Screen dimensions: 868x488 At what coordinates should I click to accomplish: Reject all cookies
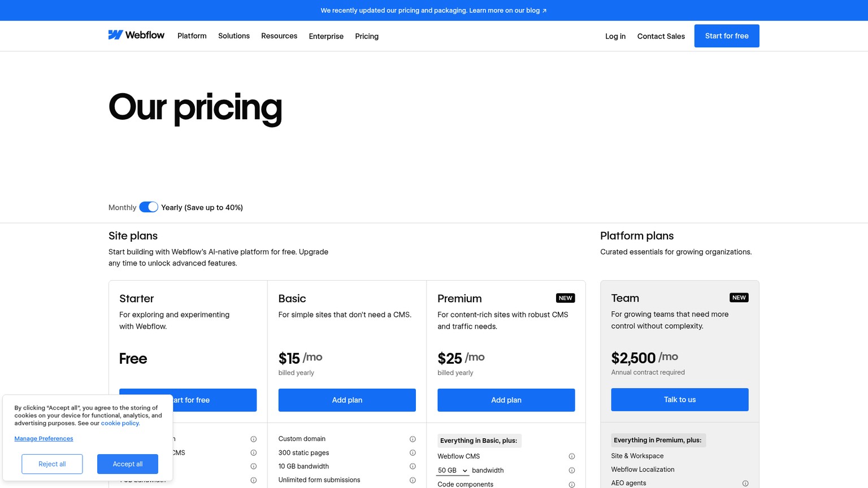[x=52, y=464]
